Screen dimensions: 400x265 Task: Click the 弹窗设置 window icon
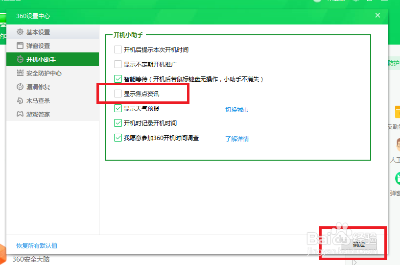tap(20, 46)
